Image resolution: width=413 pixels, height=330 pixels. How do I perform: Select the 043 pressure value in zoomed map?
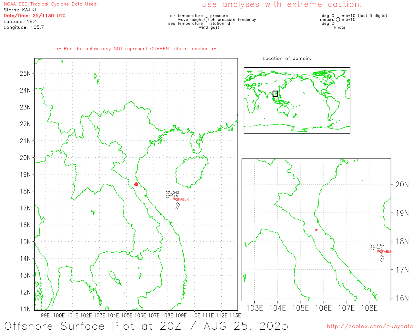click(380, 245)
